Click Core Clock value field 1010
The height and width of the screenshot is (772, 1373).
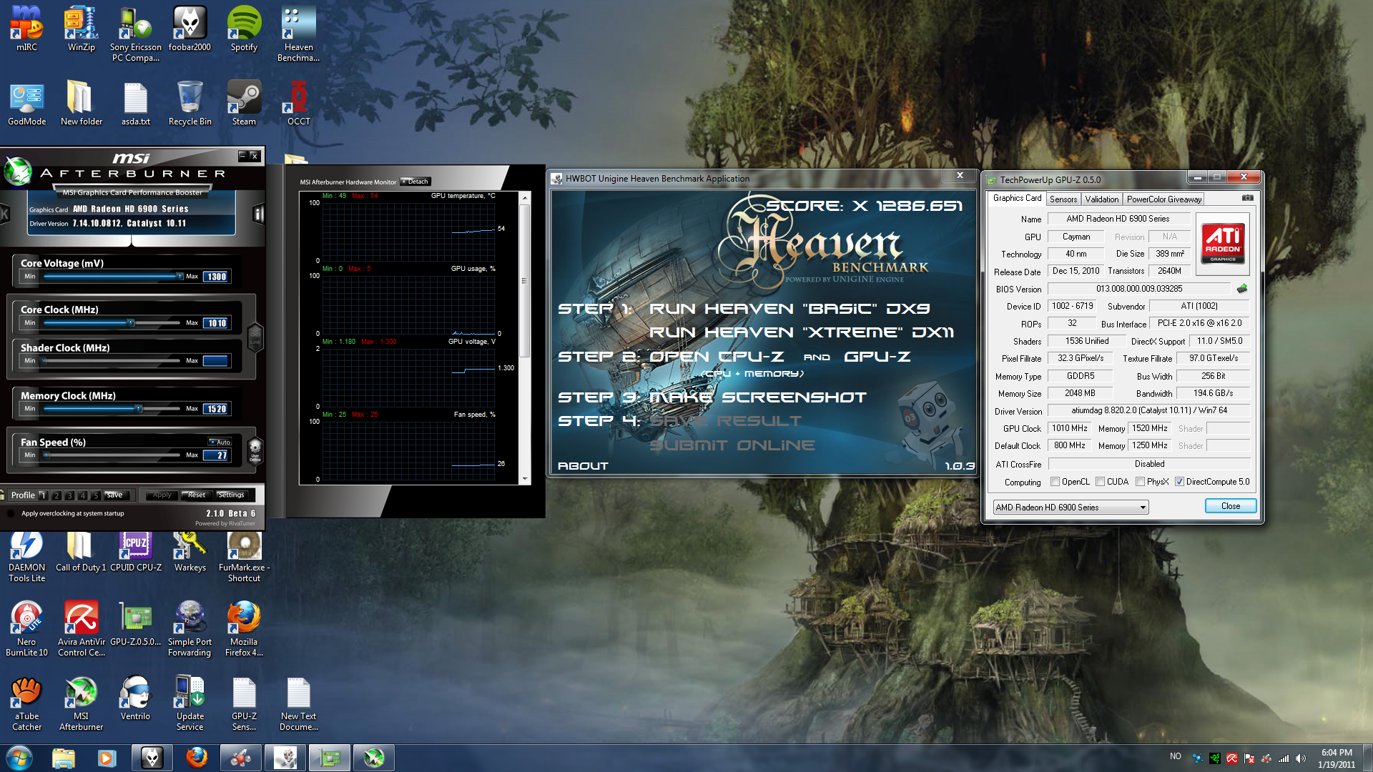pyautogui.click(x=216, y=323)
